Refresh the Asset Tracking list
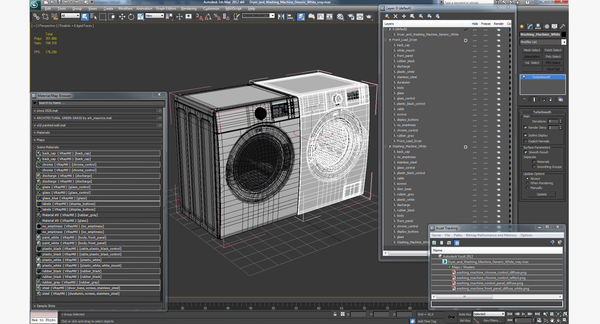The width and height of the screenshot is (600, 324). [434, 243]
